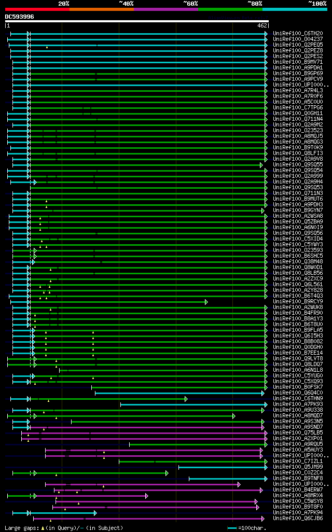332x532 pixels.
Task: Select hit label UniRef100_O23593
Action: pos(298,250)
